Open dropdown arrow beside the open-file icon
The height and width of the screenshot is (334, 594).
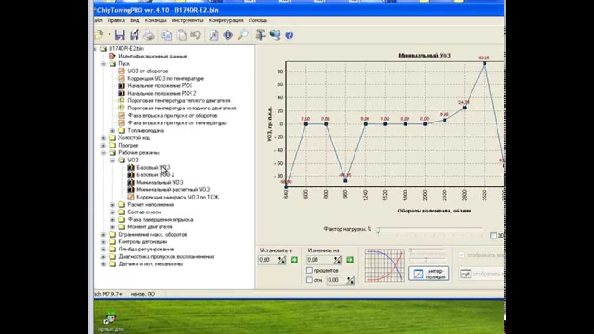(110, 35)
